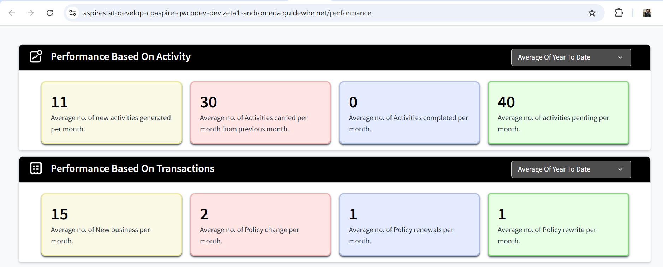This screenshot has height=267, width=663.
Task: Click the browser forward arrow
Action: coord(31,13)
